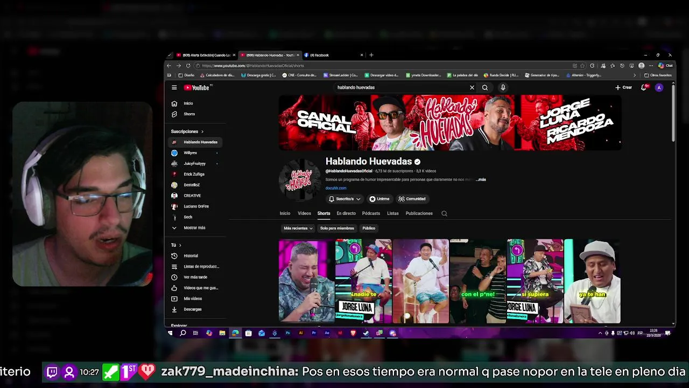Expand Suscripciones section chevron
Viewport: 689px width, 388px height.
pyautogui.click(x=202, y=131)
